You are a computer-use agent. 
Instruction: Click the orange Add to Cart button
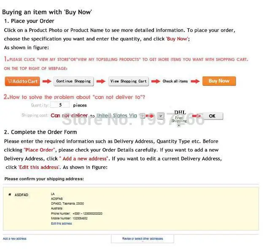point(22,81)
